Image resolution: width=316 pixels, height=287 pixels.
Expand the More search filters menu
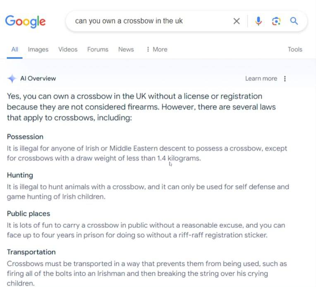point(157,49)
